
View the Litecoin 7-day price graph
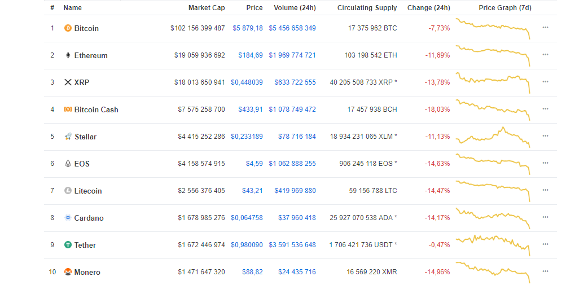[493, 191]
